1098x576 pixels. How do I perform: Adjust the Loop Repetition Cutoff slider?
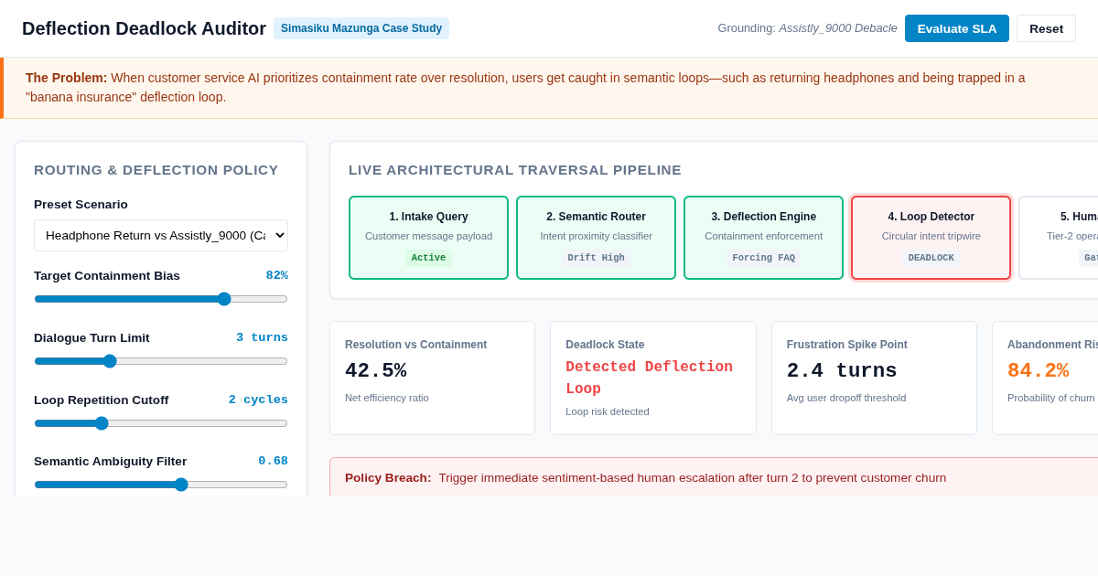(x=161, y=423)
